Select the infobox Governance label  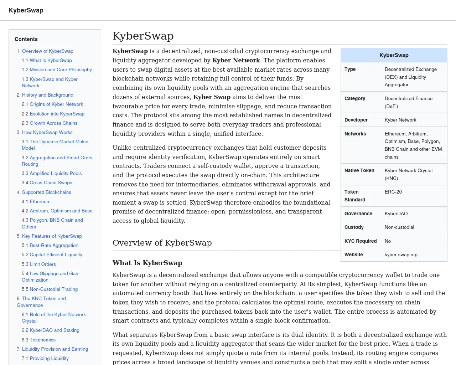358,214
